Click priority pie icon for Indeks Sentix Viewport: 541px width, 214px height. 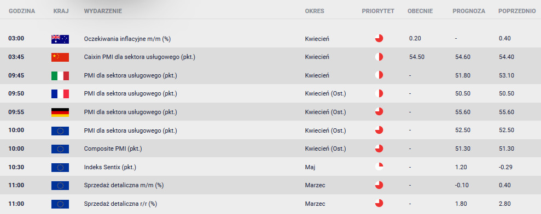379,167
